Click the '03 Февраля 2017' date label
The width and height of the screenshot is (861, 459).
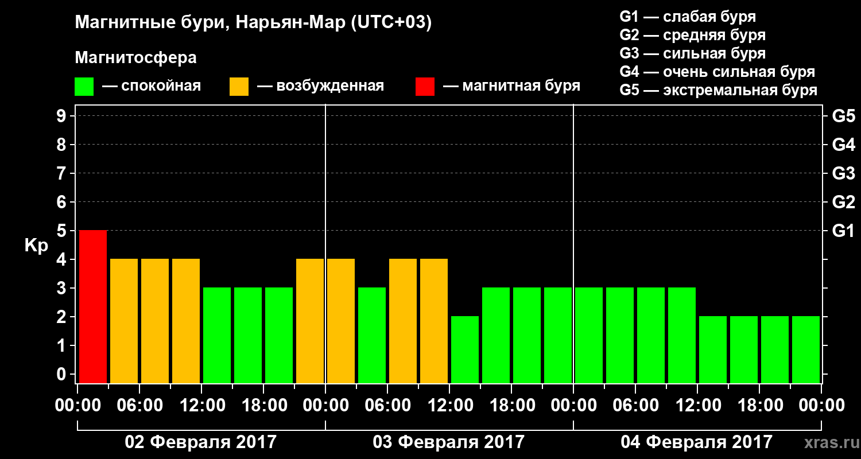point(449,442)
